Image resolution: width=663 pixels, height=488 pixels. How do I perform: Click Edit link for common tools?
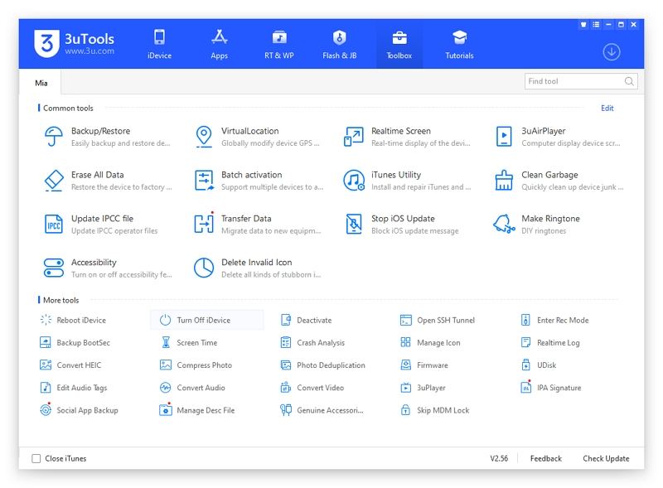click(x=607, y=109)
